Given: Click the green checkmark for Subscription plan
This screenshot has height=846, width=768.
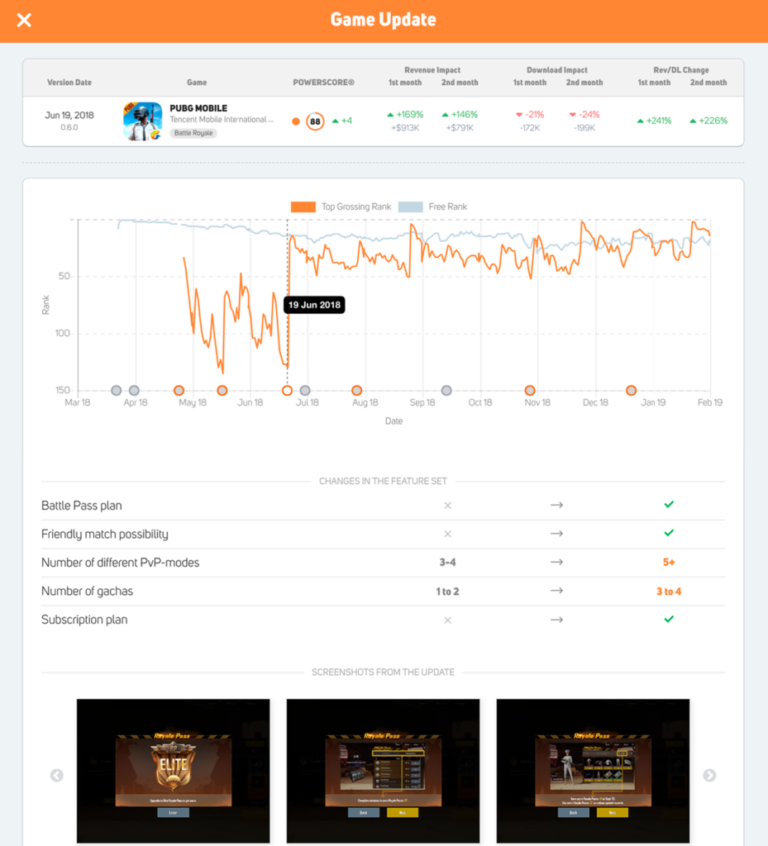Looking at the screenshot, I should point(668,619).
